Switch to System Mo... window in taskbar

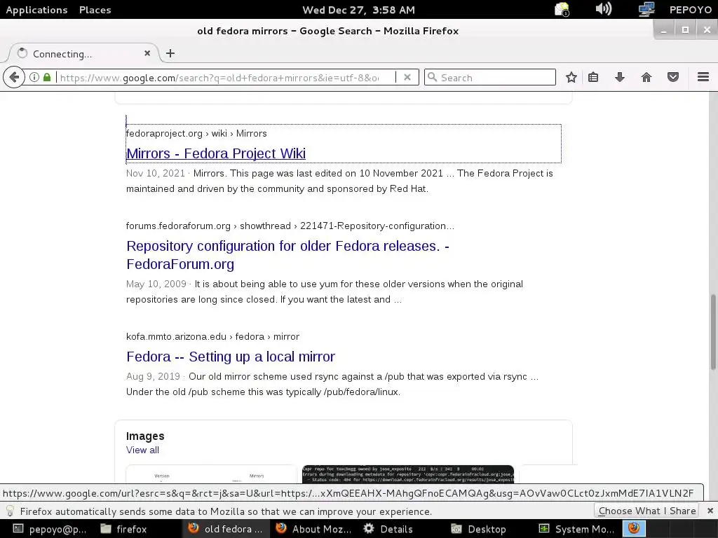[x=576, y=529]
